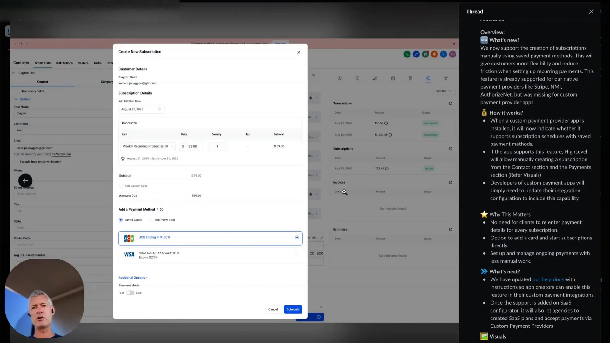Open the Actions dropdown

(x=443, y=91)
